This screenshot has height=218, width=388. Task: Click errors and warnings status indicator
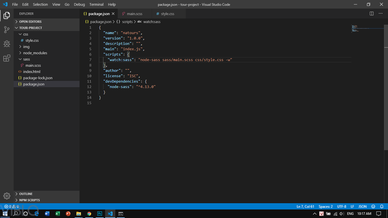(x=12, y=206)
